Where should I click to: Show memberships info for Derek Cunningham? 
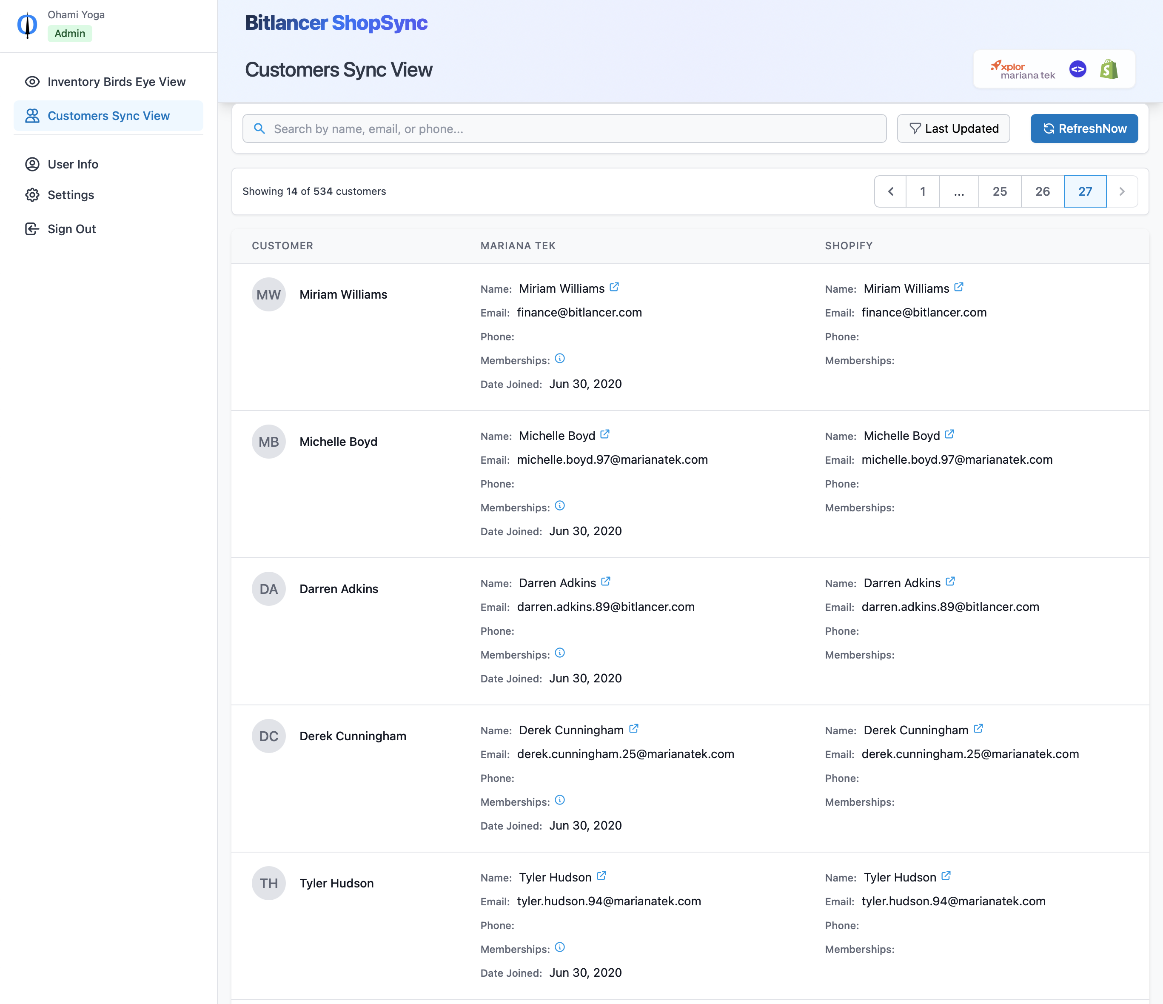(560, 800)
